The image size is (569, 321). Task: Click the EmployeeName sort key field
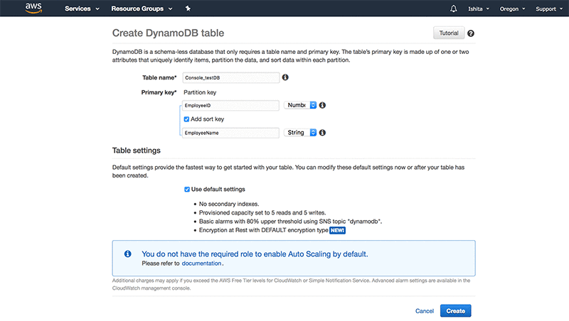click(x=230, y=133)
